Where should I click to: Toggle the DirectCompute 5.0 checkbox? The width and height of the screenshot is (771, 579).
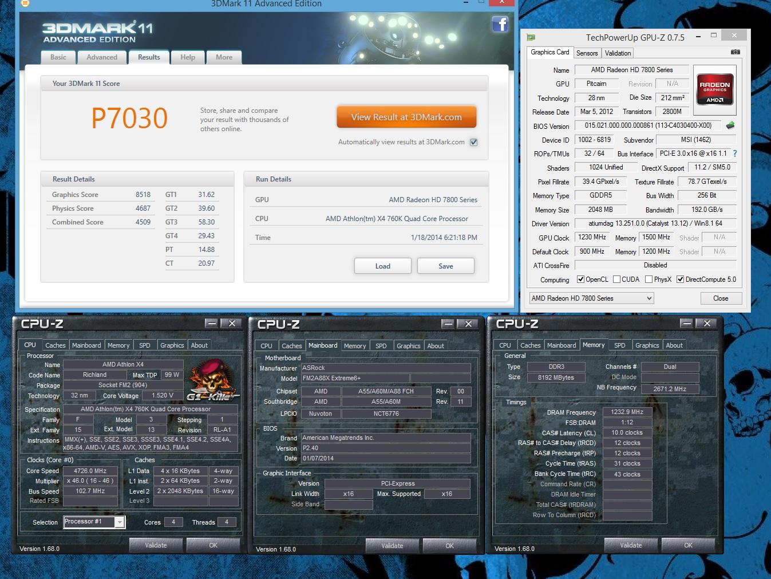[680, 279]
